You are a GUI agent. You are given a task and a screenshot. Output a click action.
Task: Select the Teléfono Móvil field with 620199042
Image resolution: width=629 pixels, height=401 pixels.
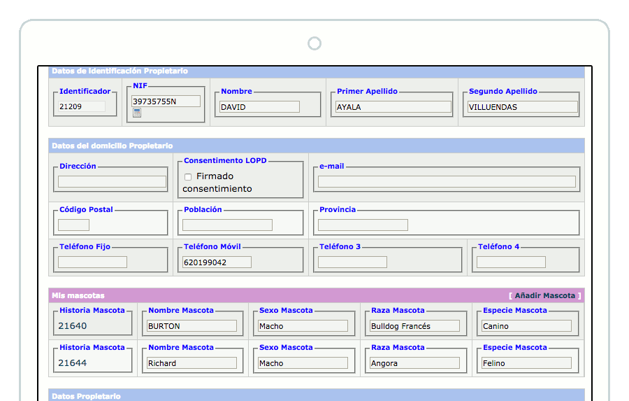[x=216, y=262]
